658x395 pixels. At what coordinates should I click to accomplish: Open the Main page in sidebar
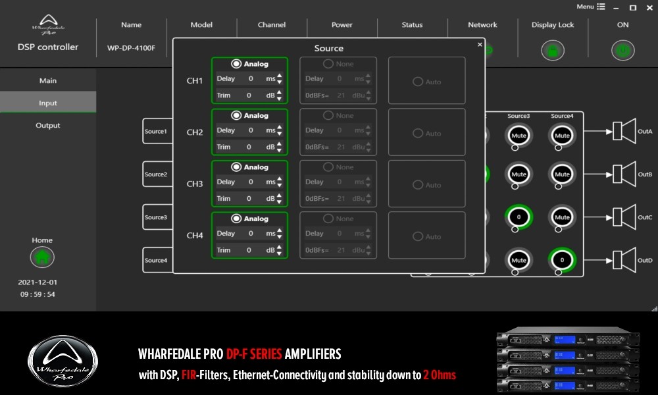48,80
